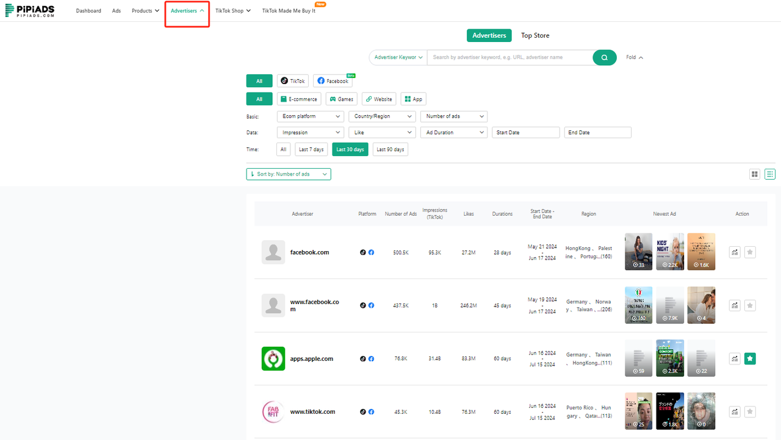
Task: Select All platforms filter
Action: click(259, 81)
